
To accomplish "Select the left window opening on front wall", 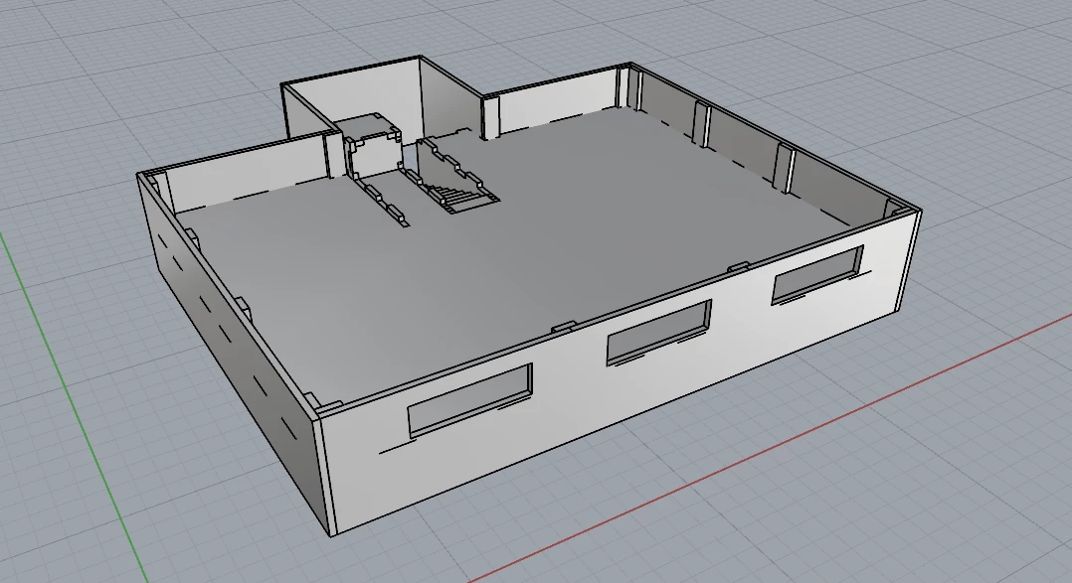I will 470,400.
